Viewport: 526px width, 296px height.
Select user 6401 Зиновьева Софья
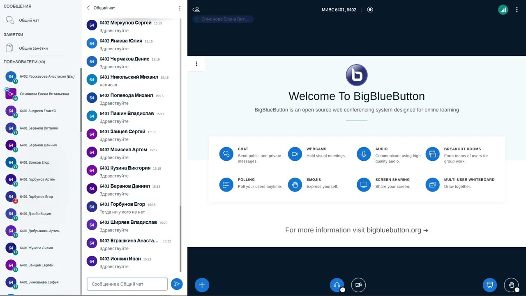point(41,282)
